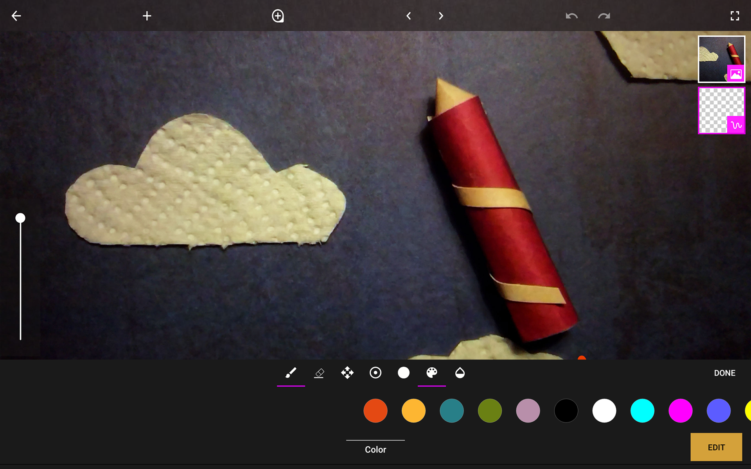Open the zoom tool at the top
Image resolution: width=751 pixels, height=469 pixels.
point(278,16)
